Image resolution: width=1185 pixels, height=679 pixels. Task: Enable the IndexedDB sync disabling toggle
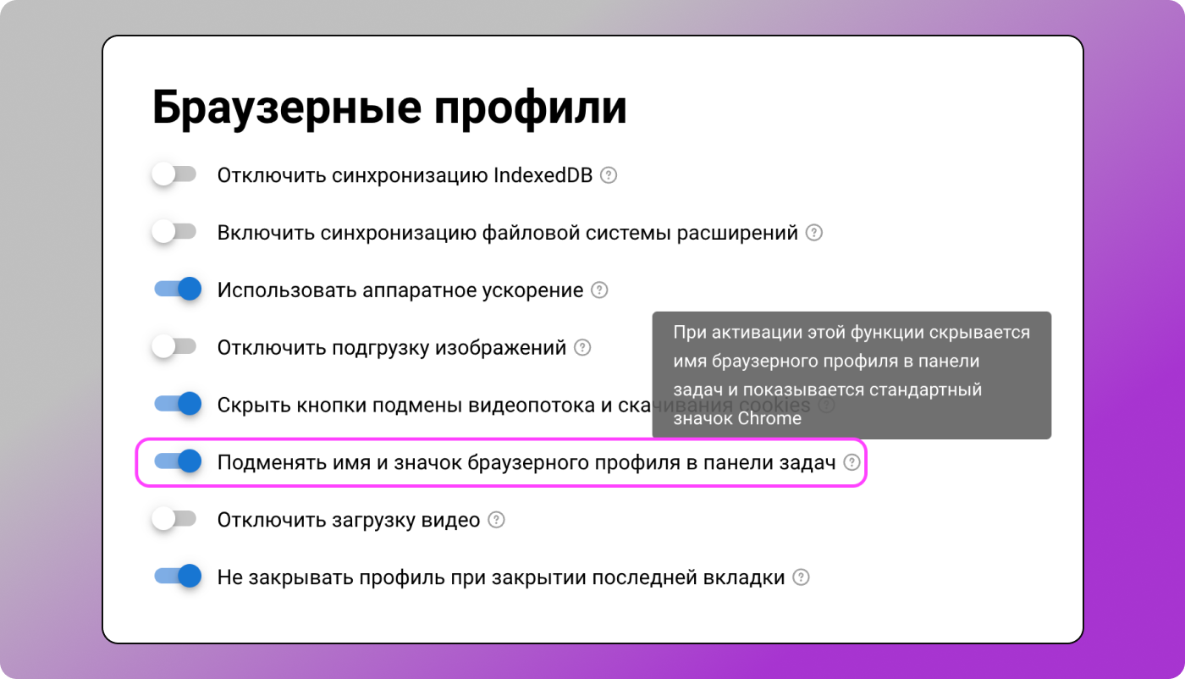coord(175,174)
